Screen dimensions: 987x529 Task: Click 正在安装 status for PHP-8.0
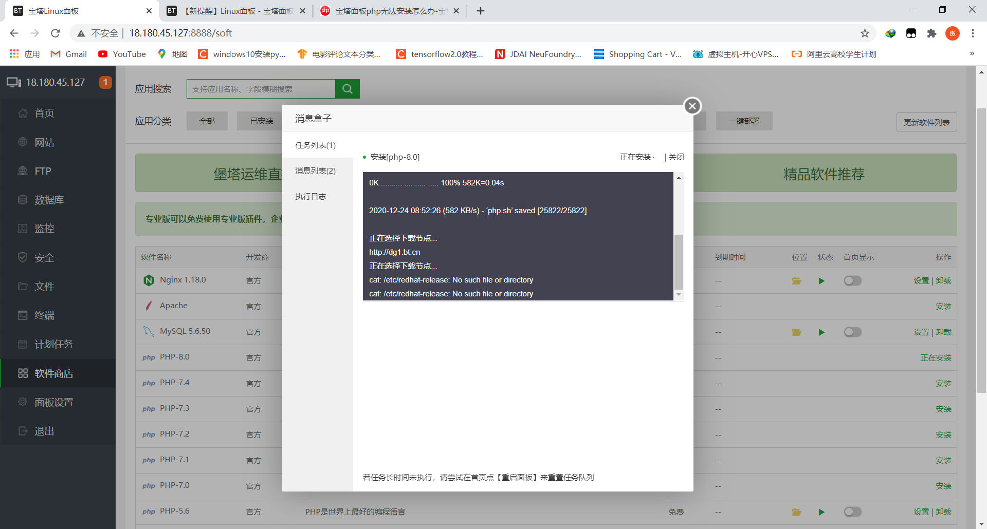(x=936, y=358)
